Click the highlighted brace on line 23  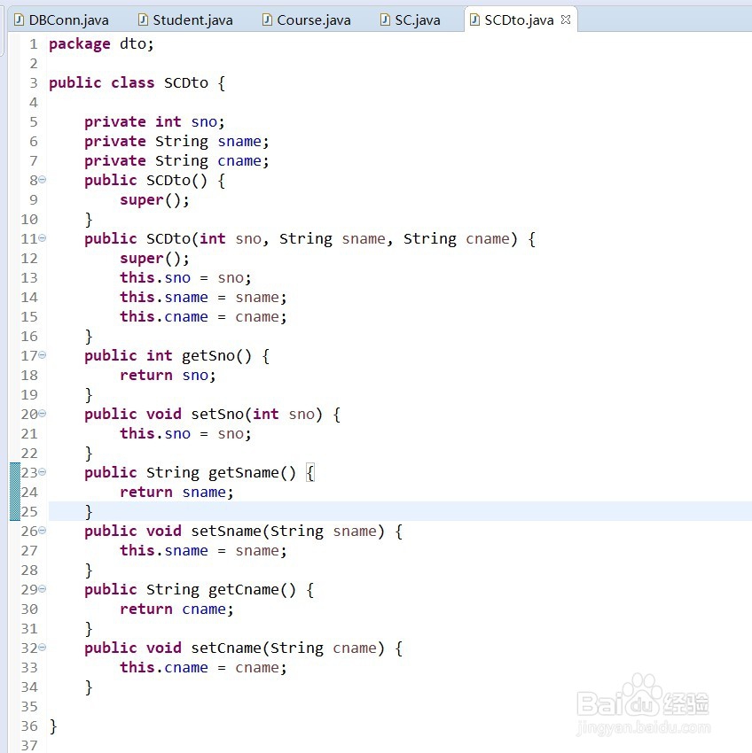click(310, 473)
